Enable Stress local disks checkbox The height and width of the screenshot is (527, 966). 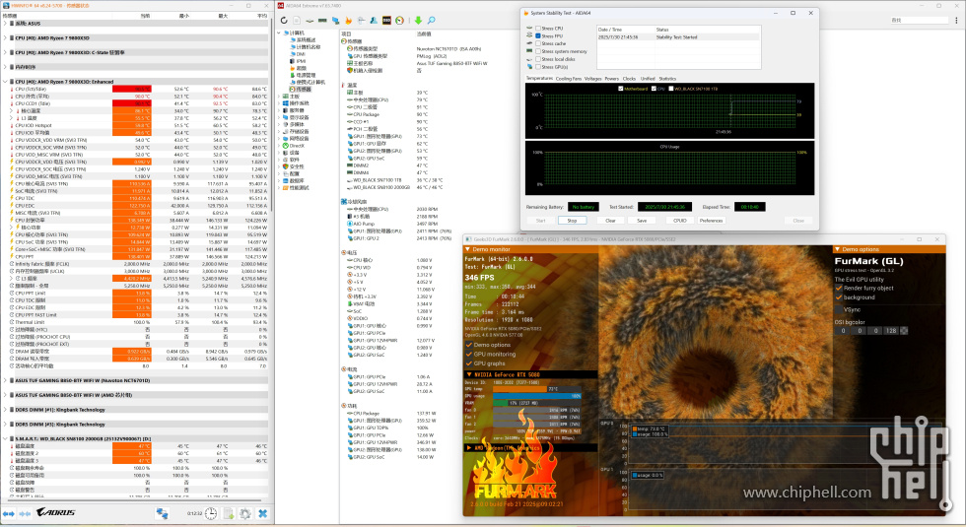(x=538, y=59)
